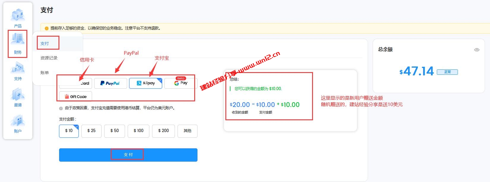This screenshot has width=490, height=182.
Task: Click the Alipay HKD settlement notice text
Action: 121,108
